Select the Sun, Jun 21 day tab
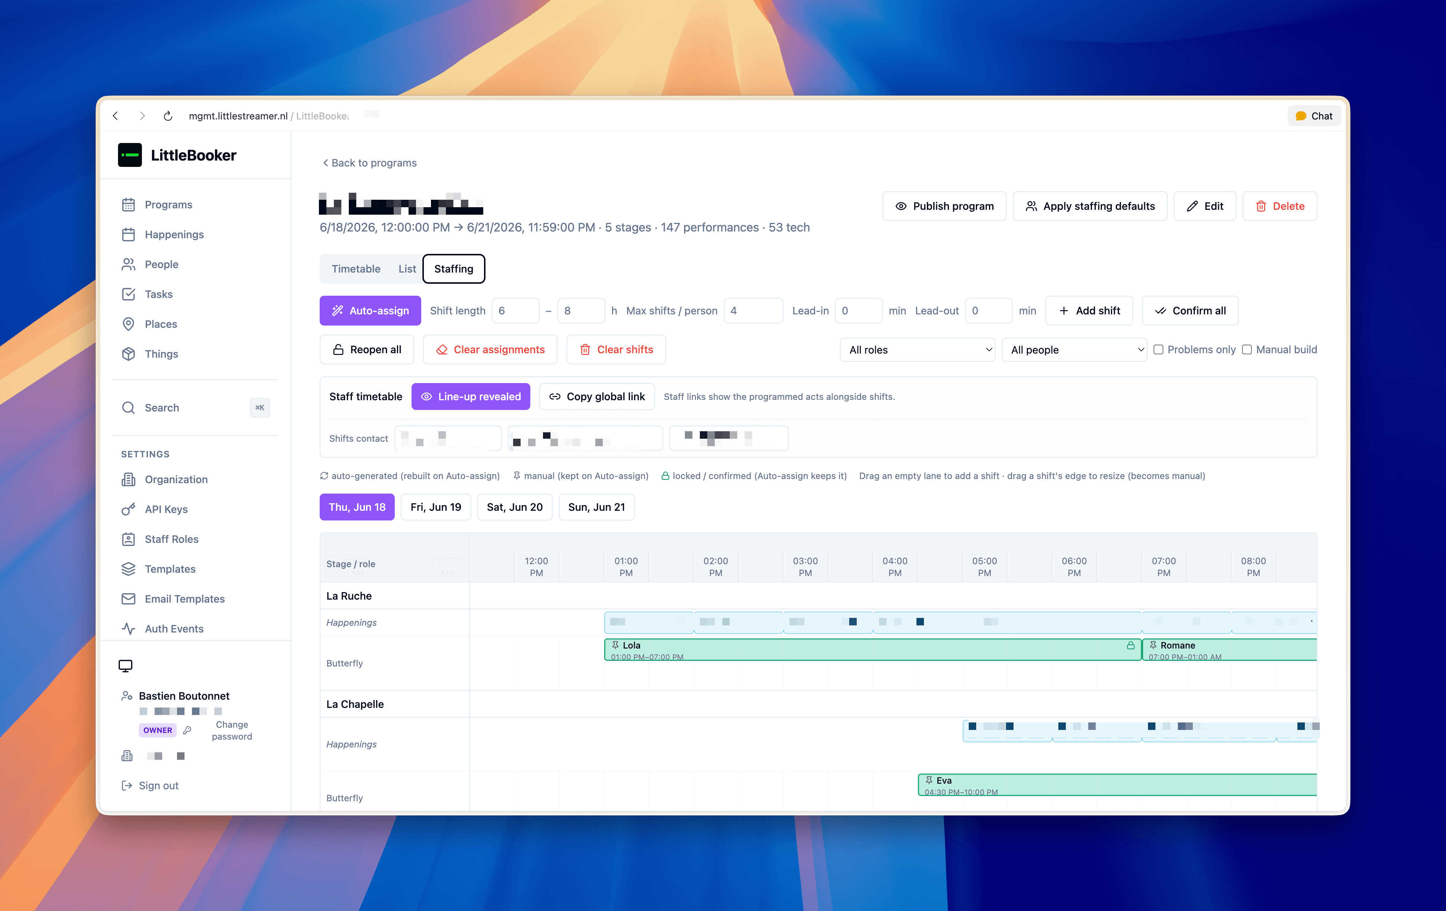This screenshot has width=1446, height=911. point(596,507)
